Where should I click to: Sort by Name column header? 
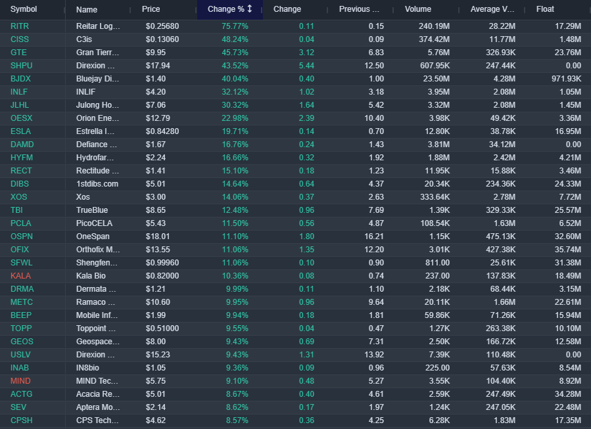pos(87,9)
